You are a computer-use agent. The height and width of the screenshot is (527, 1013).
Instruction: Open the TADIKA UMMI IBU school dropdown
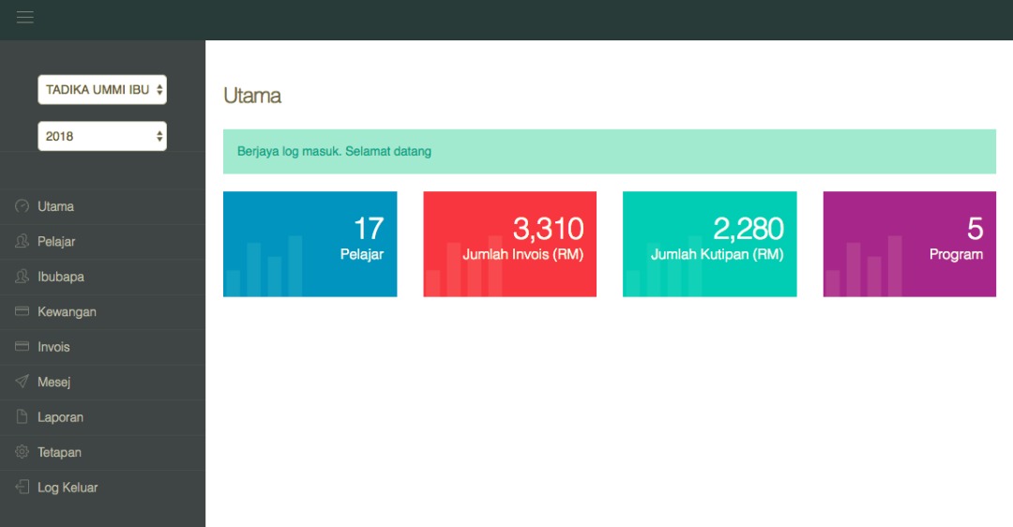coord(102,90)
